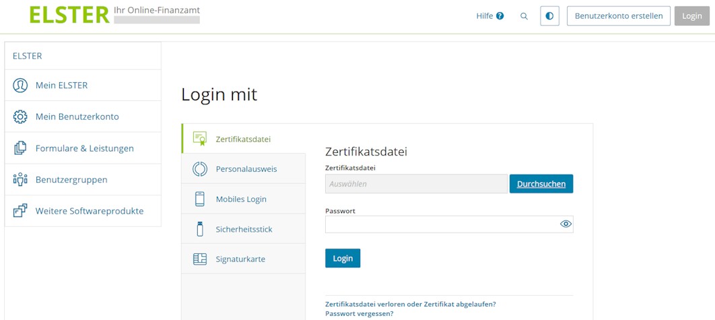Toggle the contrast mode button

pyautogui.click(x=549, y=16)
